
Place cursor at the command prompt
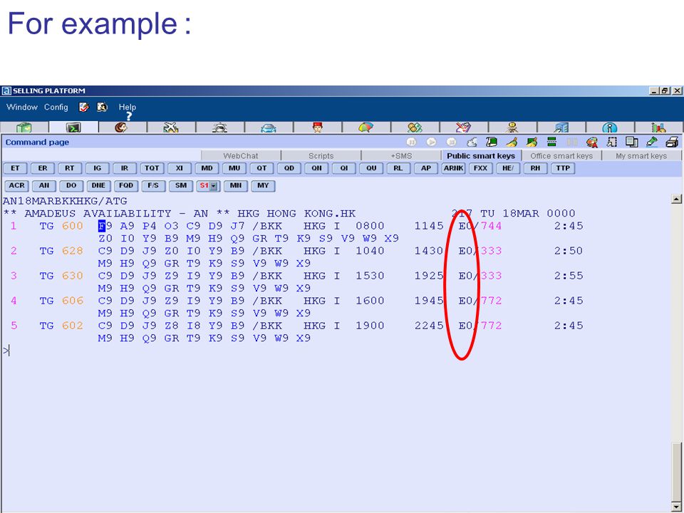[x=6, y=351]
